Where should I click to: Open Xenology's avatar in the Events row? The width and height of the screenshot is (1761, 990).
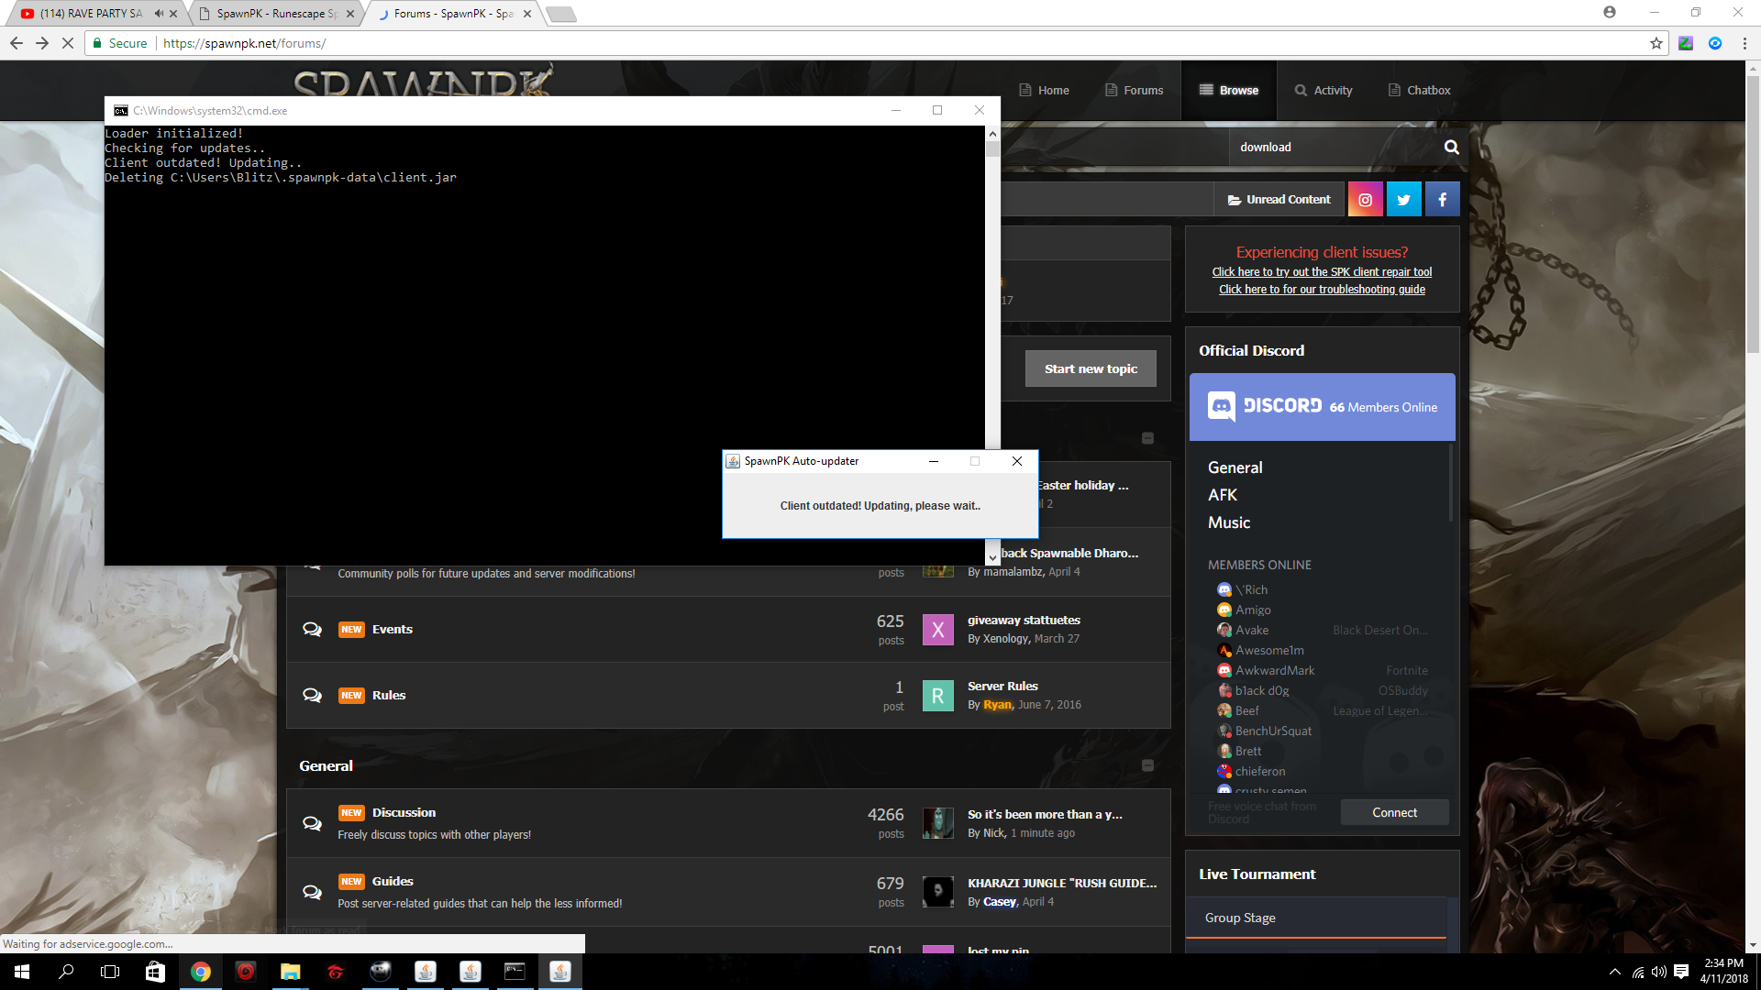[937, 630]
